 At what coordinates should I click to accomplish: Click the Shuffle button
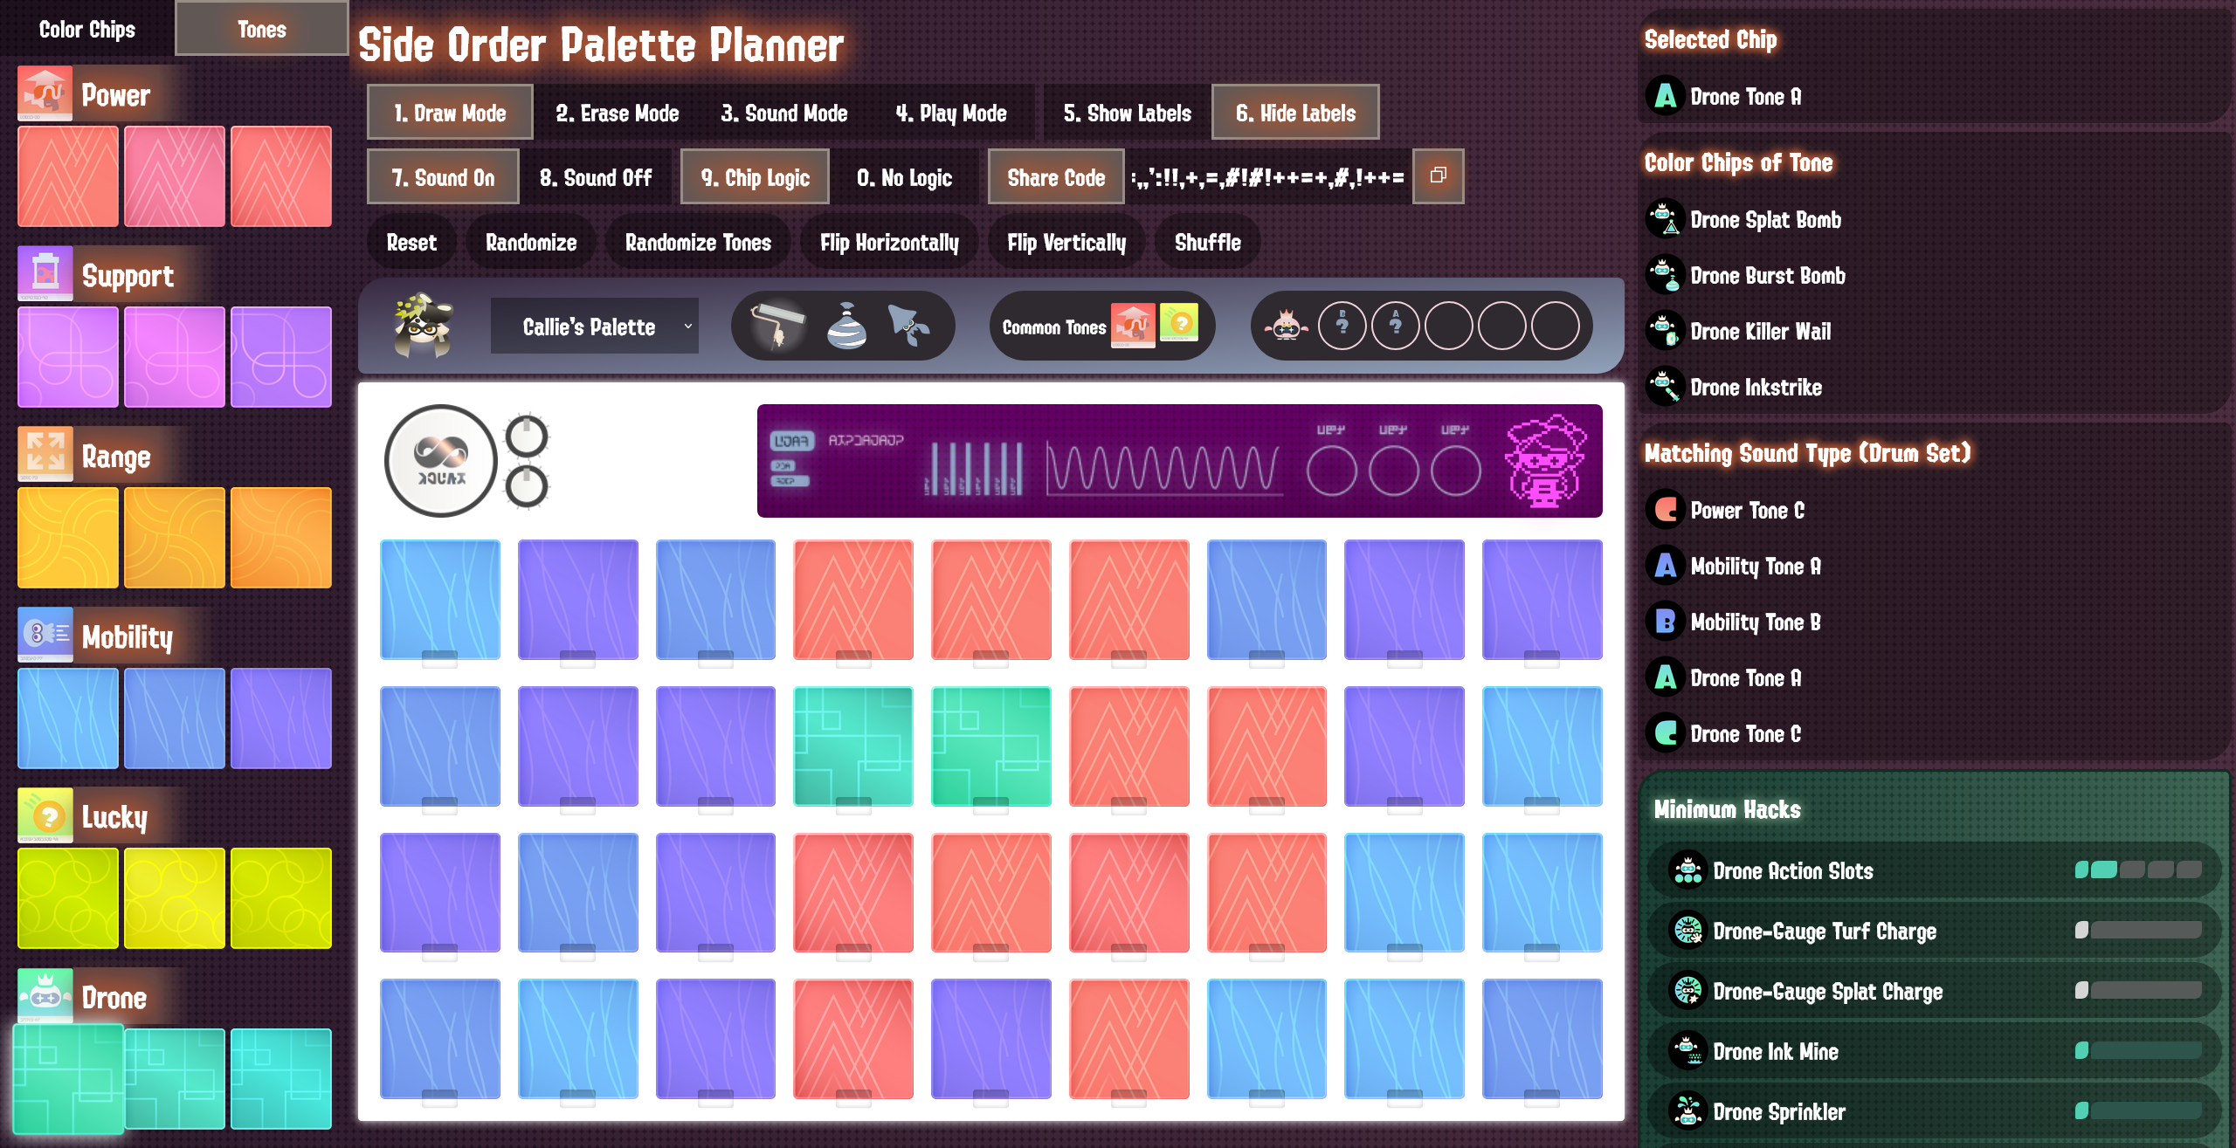(1208, 242)
